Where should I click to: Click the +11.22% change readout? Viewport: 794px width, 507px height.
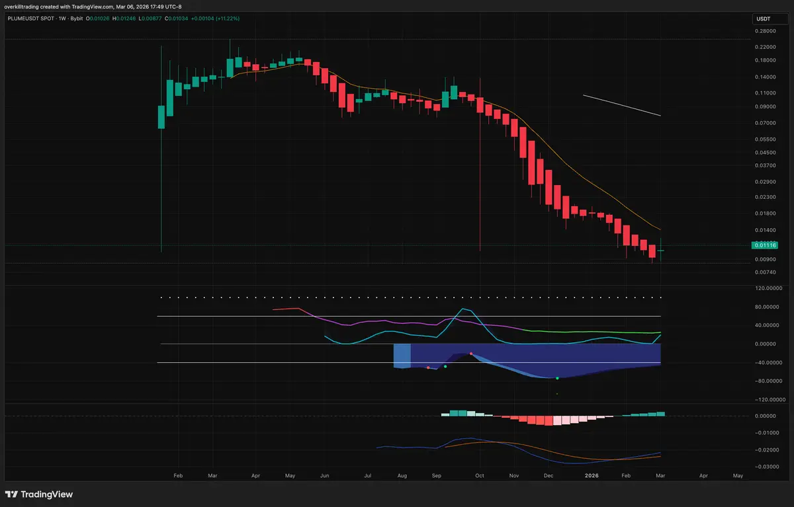pos(229,19)
